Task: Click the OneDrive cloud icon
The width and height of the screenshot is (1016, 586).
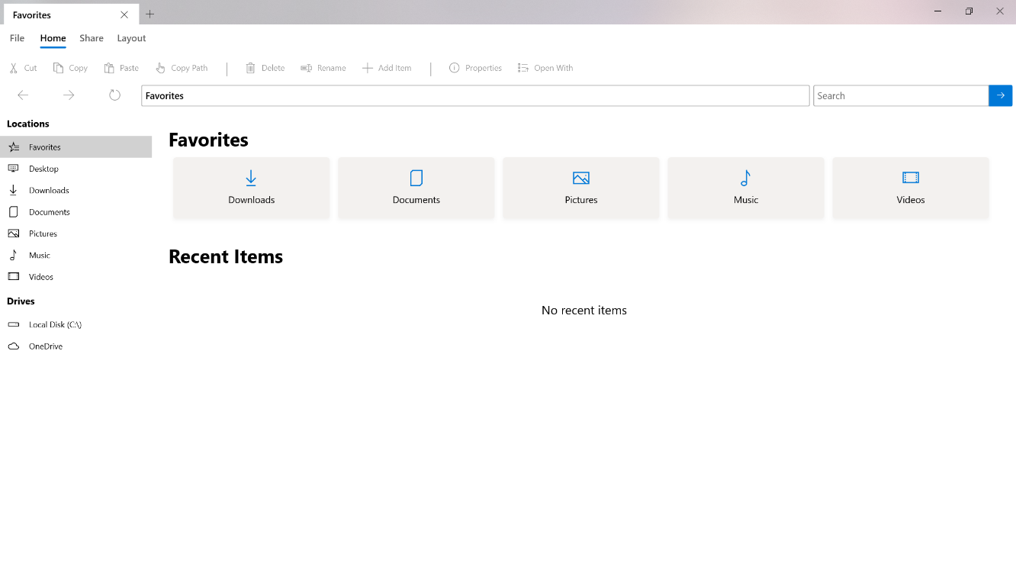Action: click(x=14, y=346)
